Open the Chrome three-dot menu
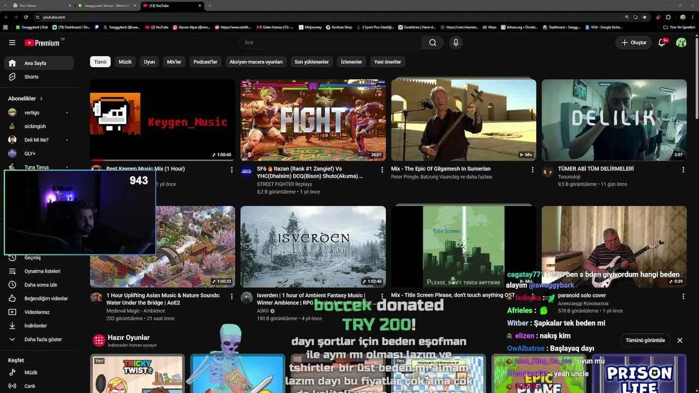 (x=692, y=17)
